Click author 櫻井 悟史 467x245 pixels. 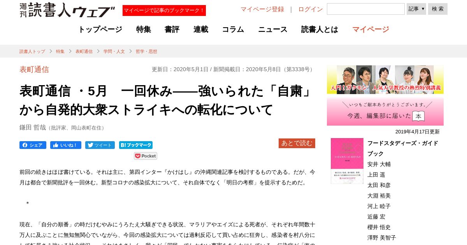pyautogui.click(x=379, y=227)
